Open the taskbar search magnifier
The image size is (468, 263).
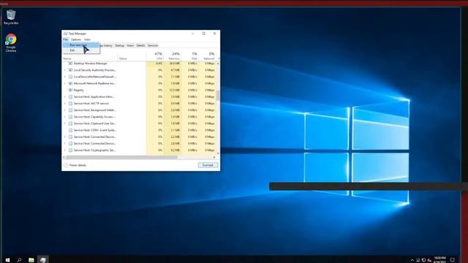tap(19, 260)
